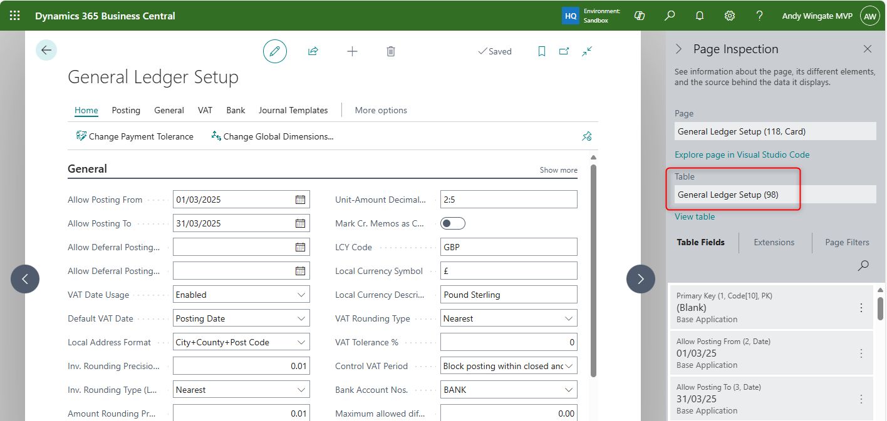Click Change Payment Tolerance action

(x=135, y=136)
